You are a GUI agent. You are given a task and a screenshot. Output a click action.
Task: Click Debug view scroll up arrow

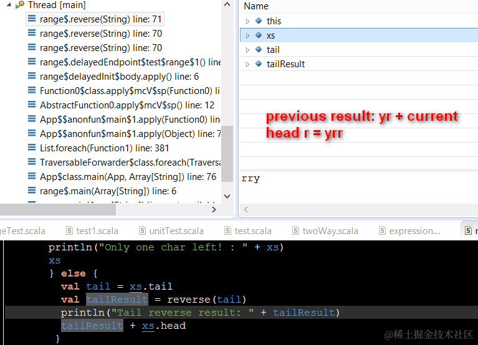[x=227, y=4]
